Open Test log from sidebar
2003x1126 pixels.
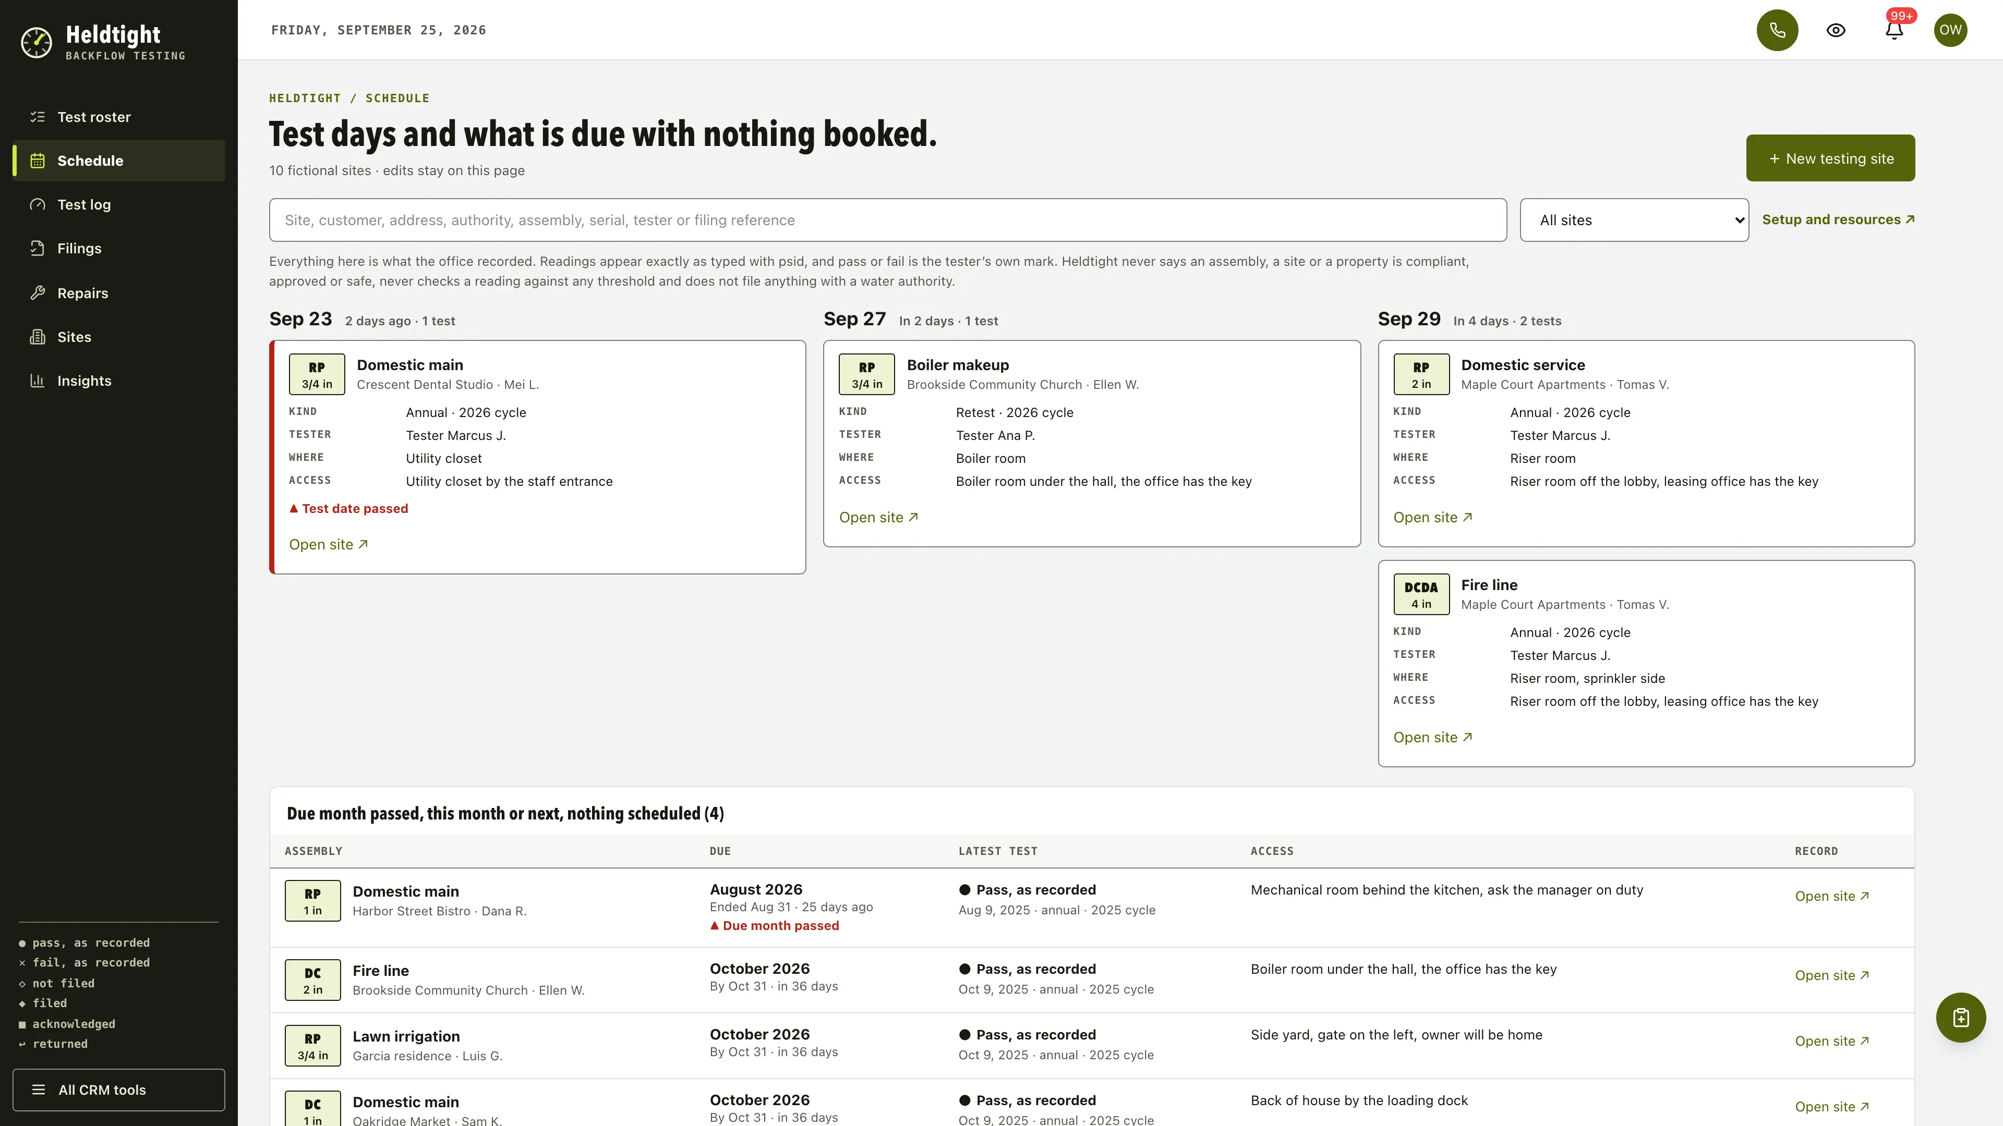(119, 204)
